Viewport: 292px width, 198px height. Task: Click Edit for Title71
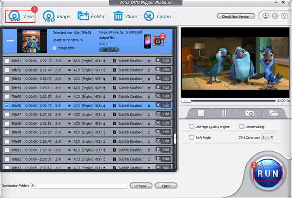point(164,61)
